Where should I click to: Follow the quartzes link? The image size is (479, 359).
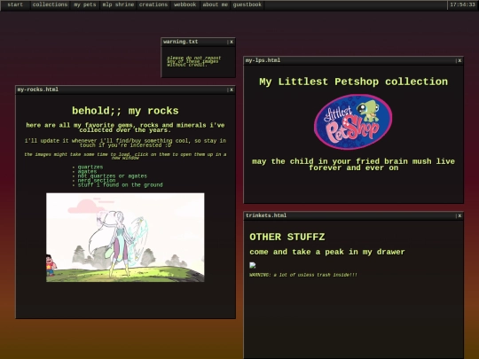point(90,167)
